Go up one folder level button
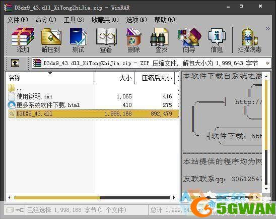This screenshot has width=276, height=219. coord(15,63)
